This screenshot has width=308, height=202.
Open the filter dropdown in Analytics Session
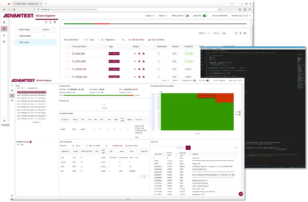[19, 145]
